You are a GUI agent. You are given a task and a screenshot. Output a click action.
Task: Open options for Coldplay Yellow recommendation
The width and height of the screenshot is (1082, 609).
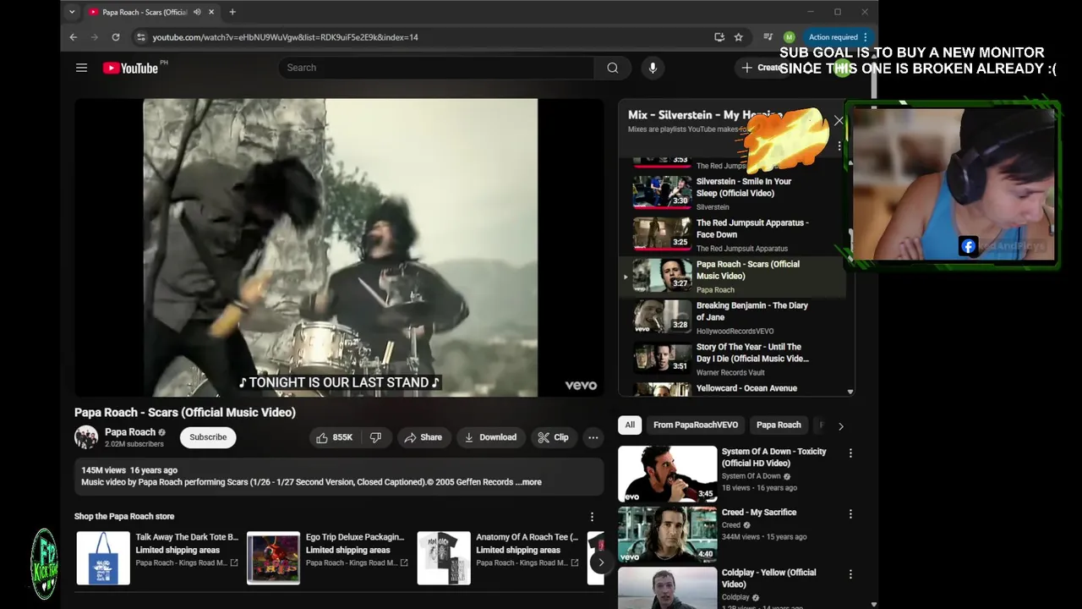(x=850, y=574)
